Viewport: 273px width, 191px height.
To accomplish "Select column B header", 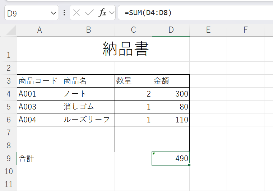I will [88, 30].
